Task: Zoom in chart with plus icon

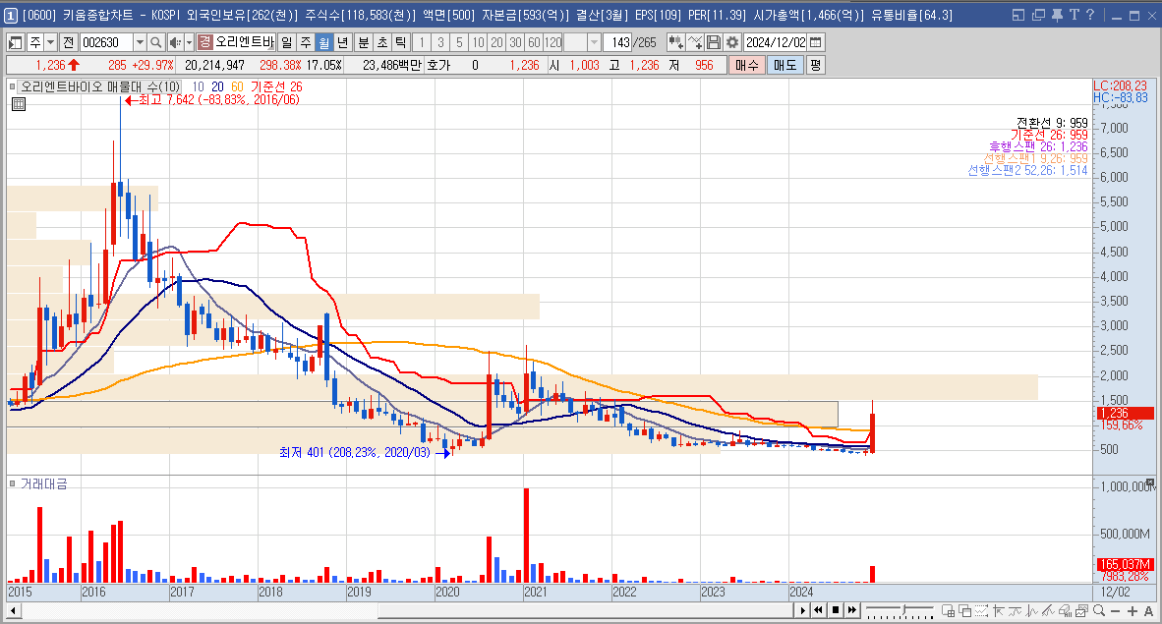Action: (x=1133, y=610)
